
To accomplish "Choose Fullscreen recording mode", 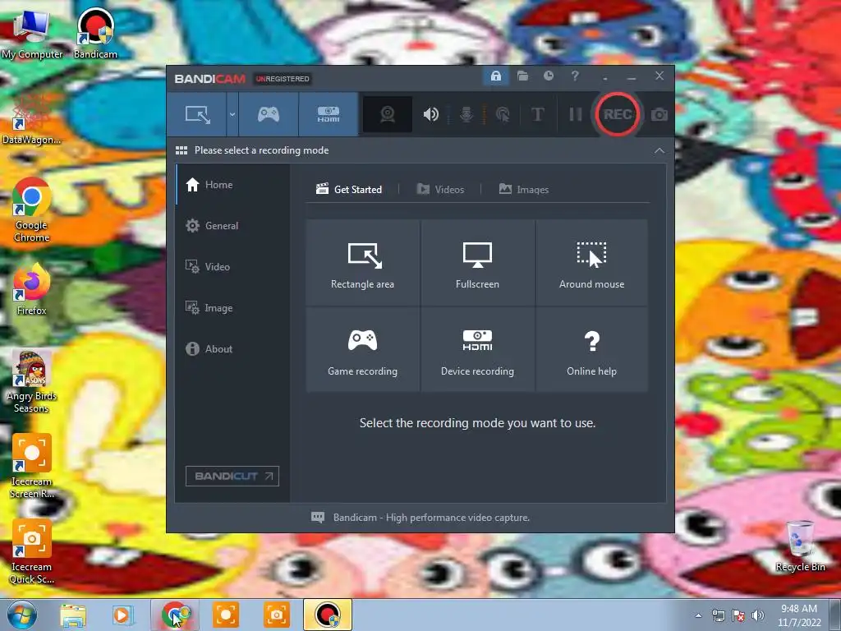I will point(477,262).
